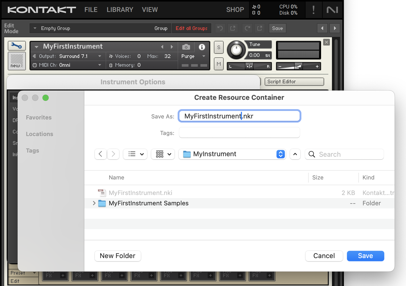Select previous preset arrow beside instrument name
The image size is (406, 286).
pos(162,47)
